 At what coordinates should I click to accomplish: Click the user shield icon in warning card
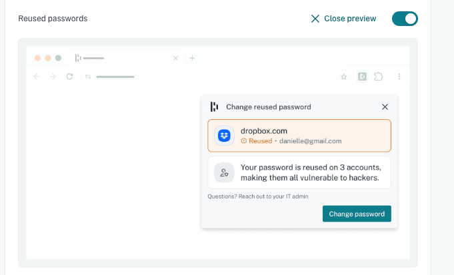[224, 172]
